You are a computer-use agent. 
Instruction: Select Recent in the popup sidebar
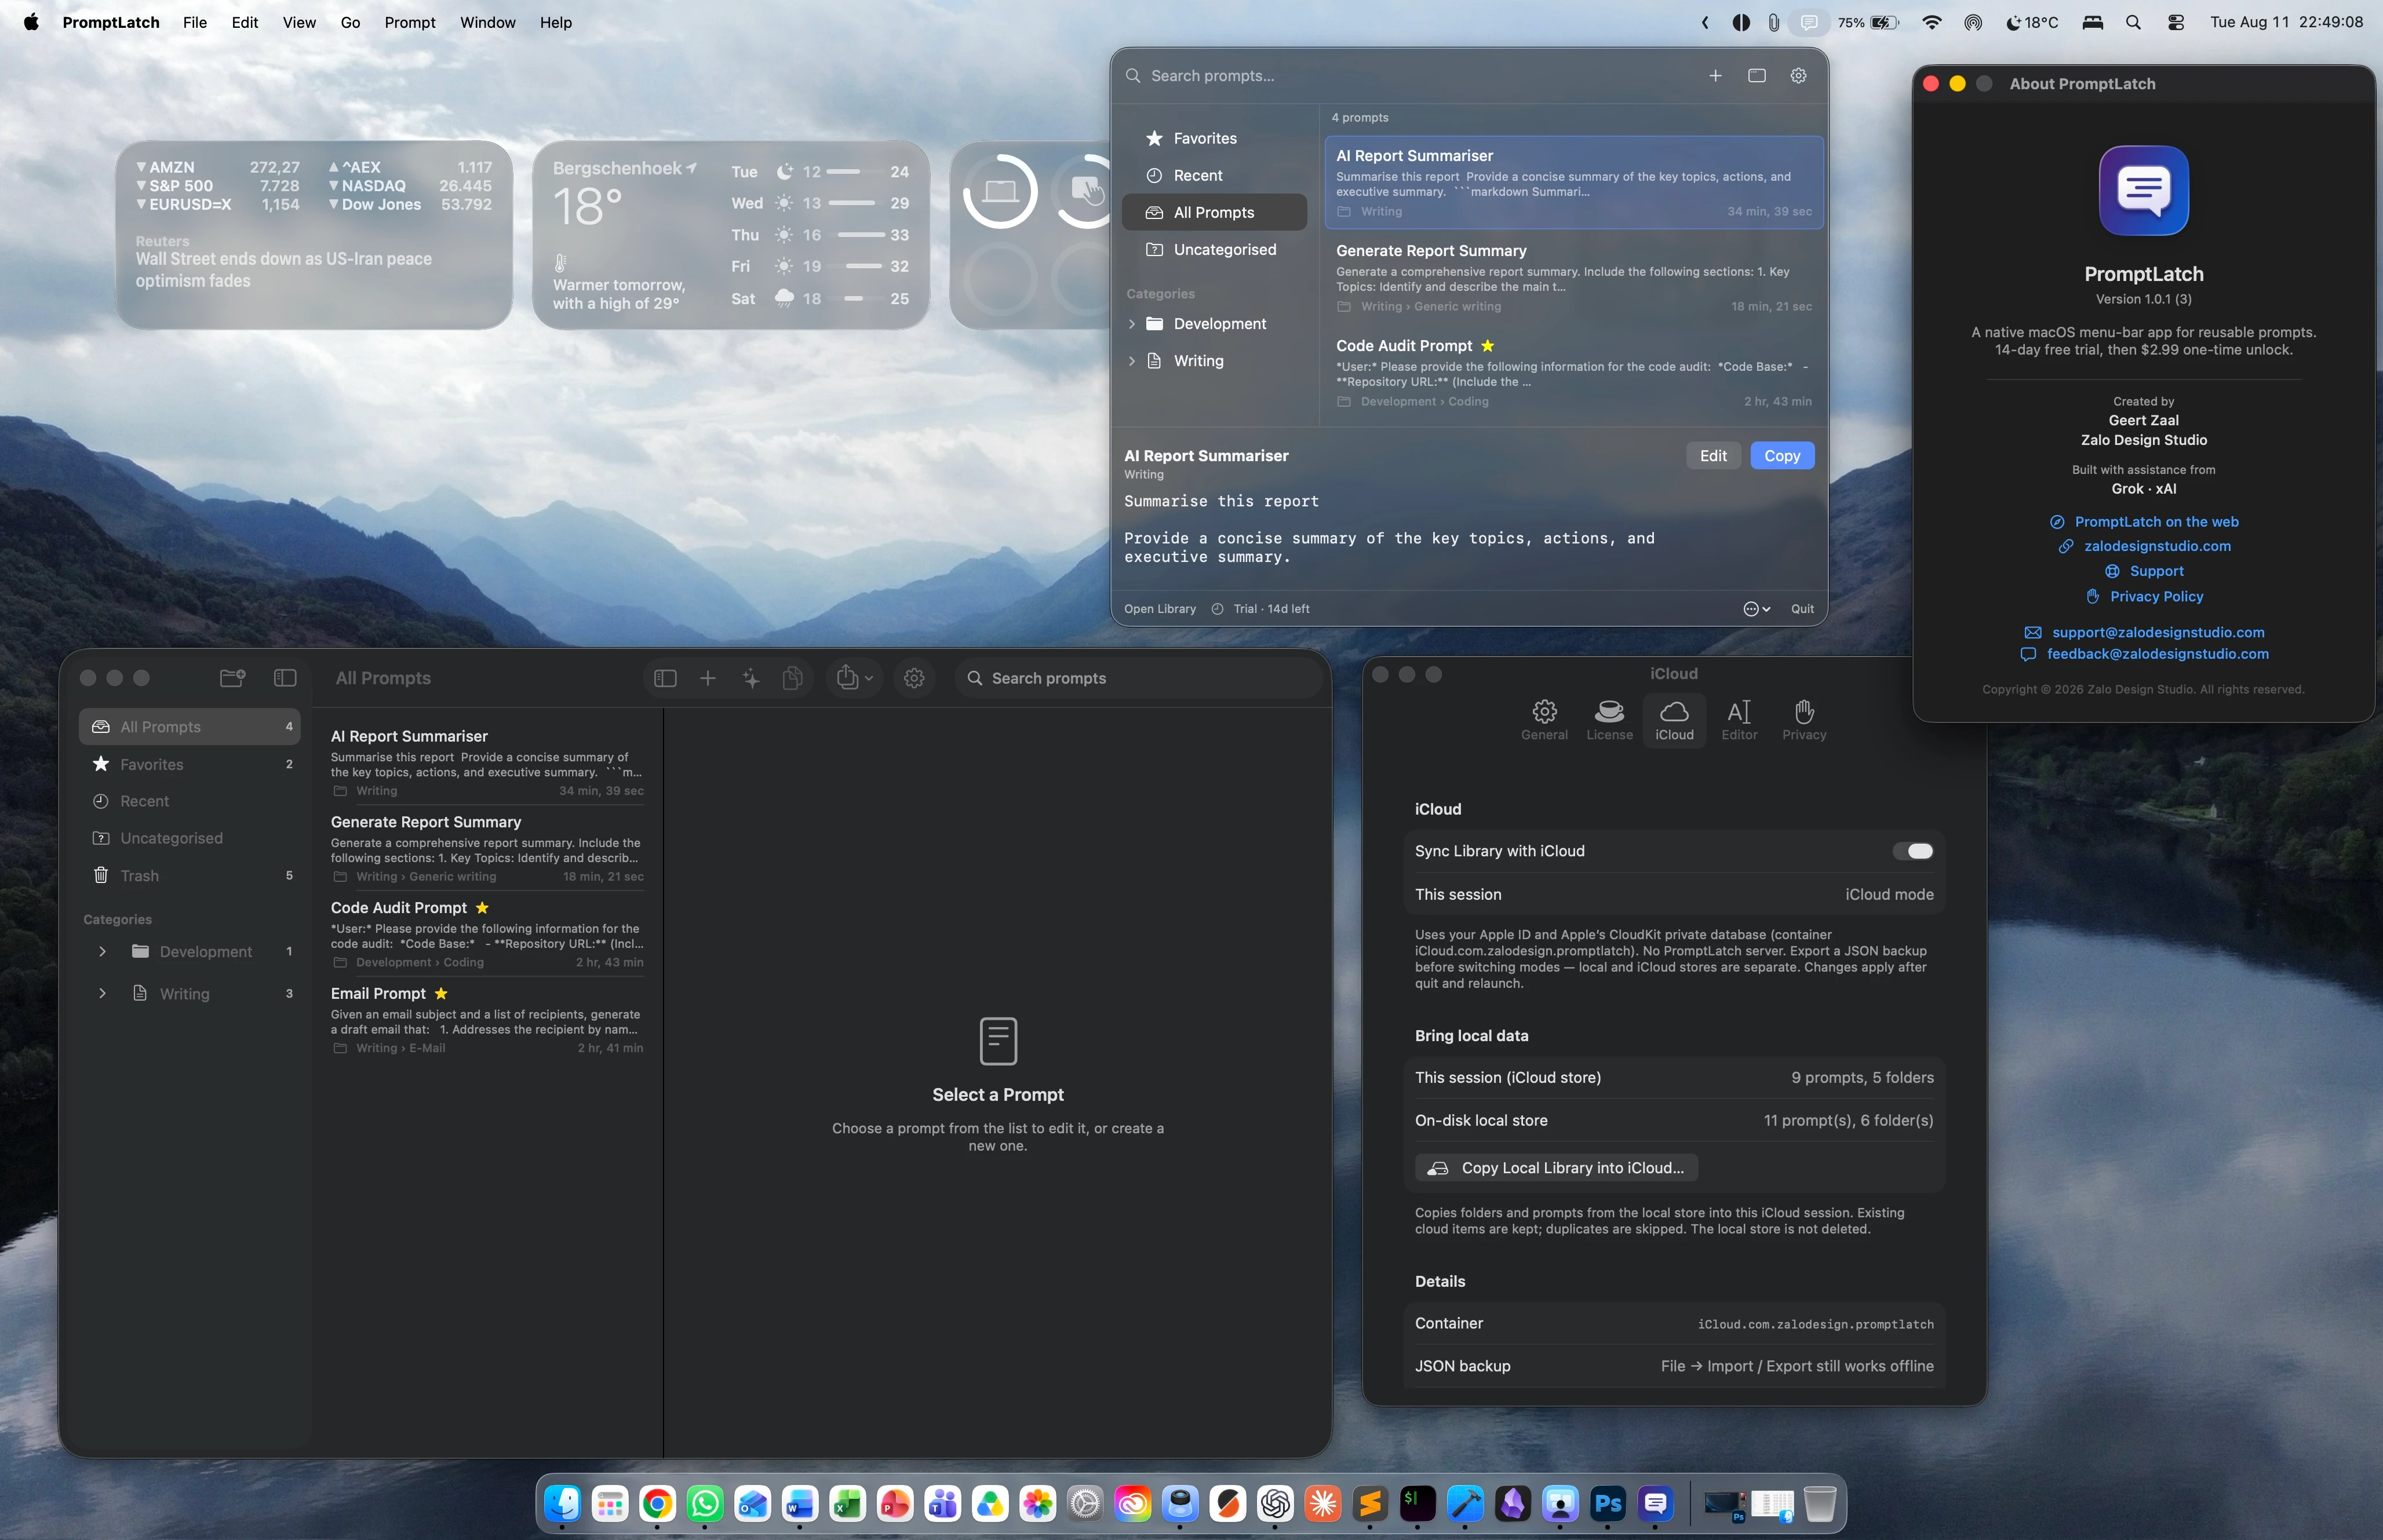pyautogui.click(x=1214, y=175)
